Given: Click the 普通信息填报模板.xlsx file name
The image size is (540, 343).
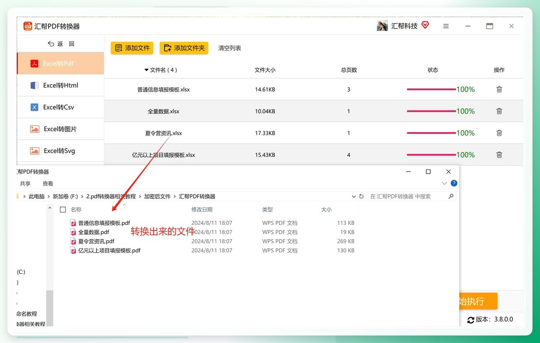Looking at the screenshot, I should tap(164, 90).
